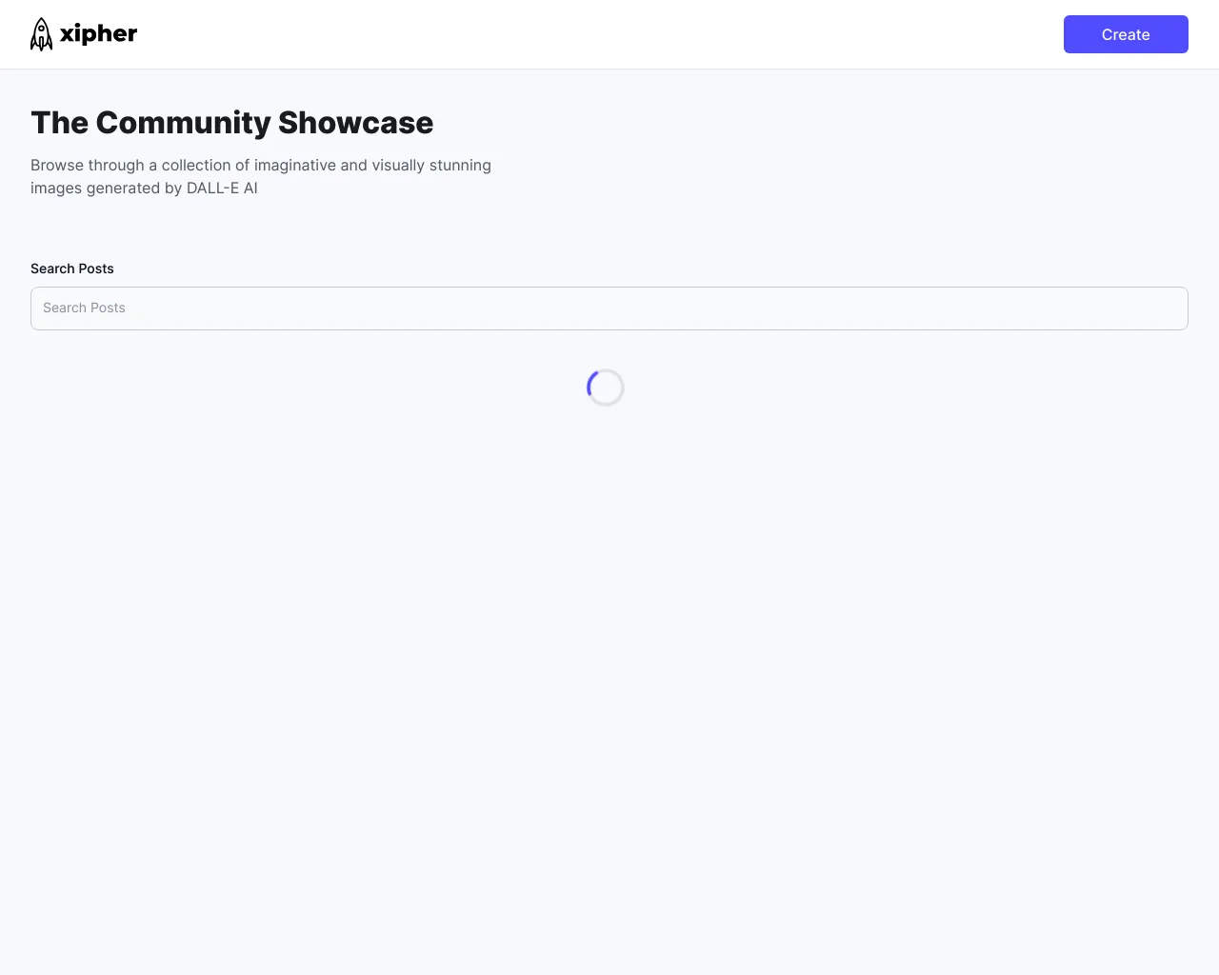Focus the Search Posts input field
The width and height of the screenshot is (1219, 975).
coord(609,308)
